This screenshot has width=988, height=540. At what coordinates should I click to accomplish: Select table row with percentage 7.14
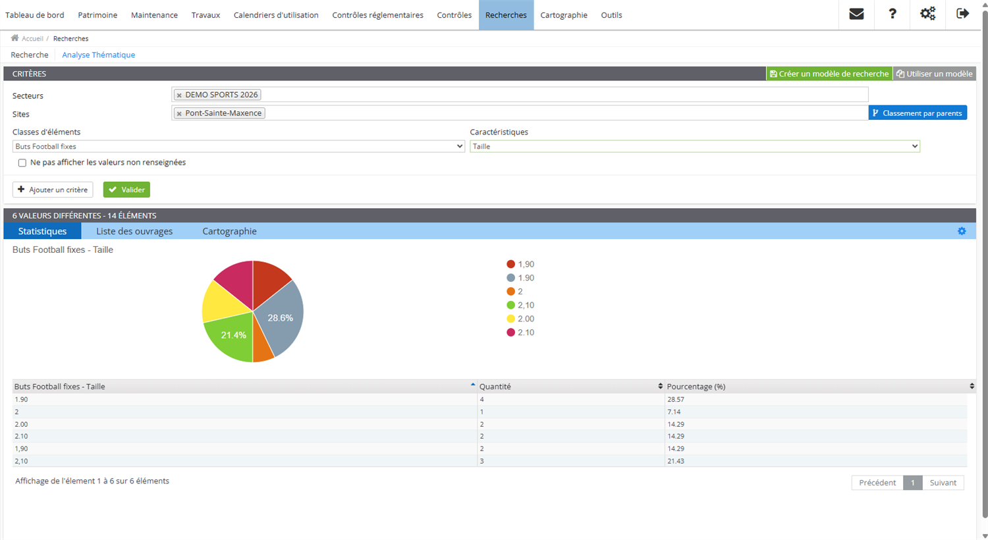click(489, 412)
